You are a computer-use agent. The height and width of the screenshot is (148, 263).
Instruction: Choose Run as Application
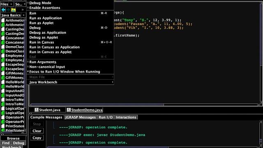pos(70,18)
